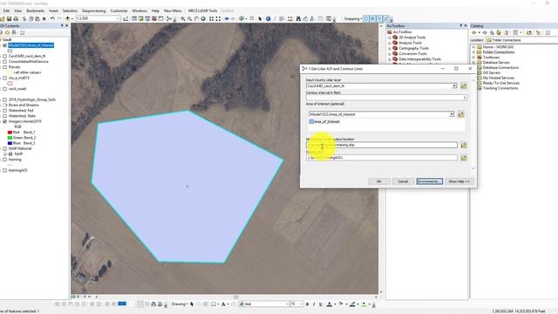558x314 pixels.
Task: Uncheck the Imagery\Aerials2019 layer
Action: point(4,121)
